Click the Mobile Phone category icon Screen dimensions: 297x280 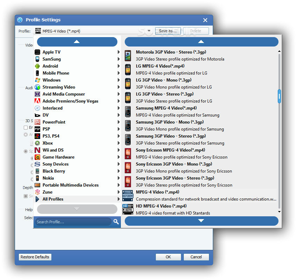(37, 73)
